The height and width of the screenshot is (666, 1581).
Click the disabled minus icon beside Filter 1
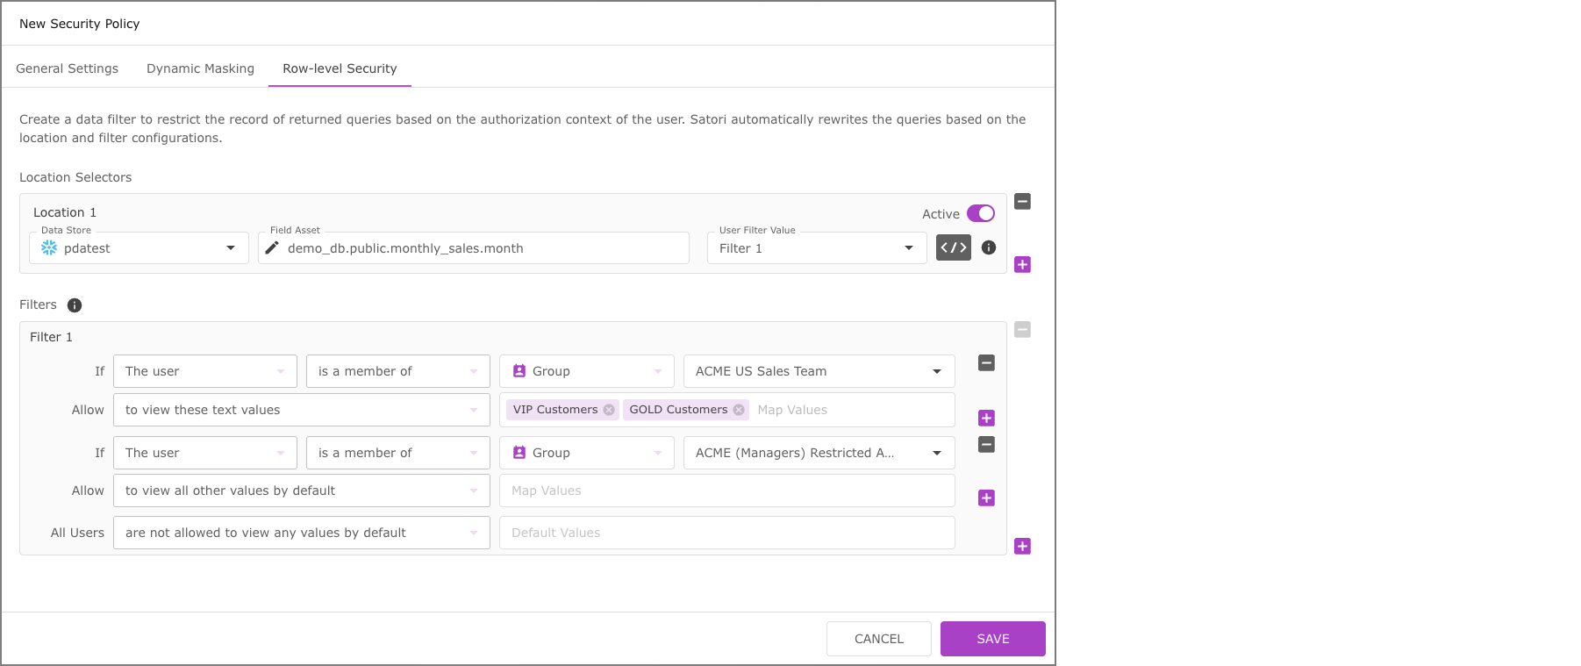point(1022,329)
